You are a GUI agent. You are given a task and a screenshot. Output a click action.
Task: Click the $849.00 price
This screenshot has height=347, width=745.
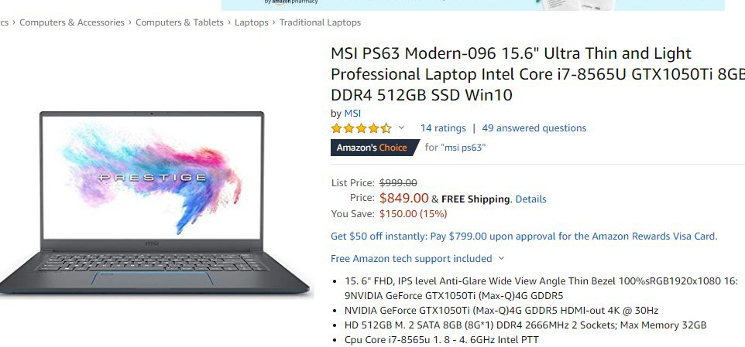[x=403, y=198]
